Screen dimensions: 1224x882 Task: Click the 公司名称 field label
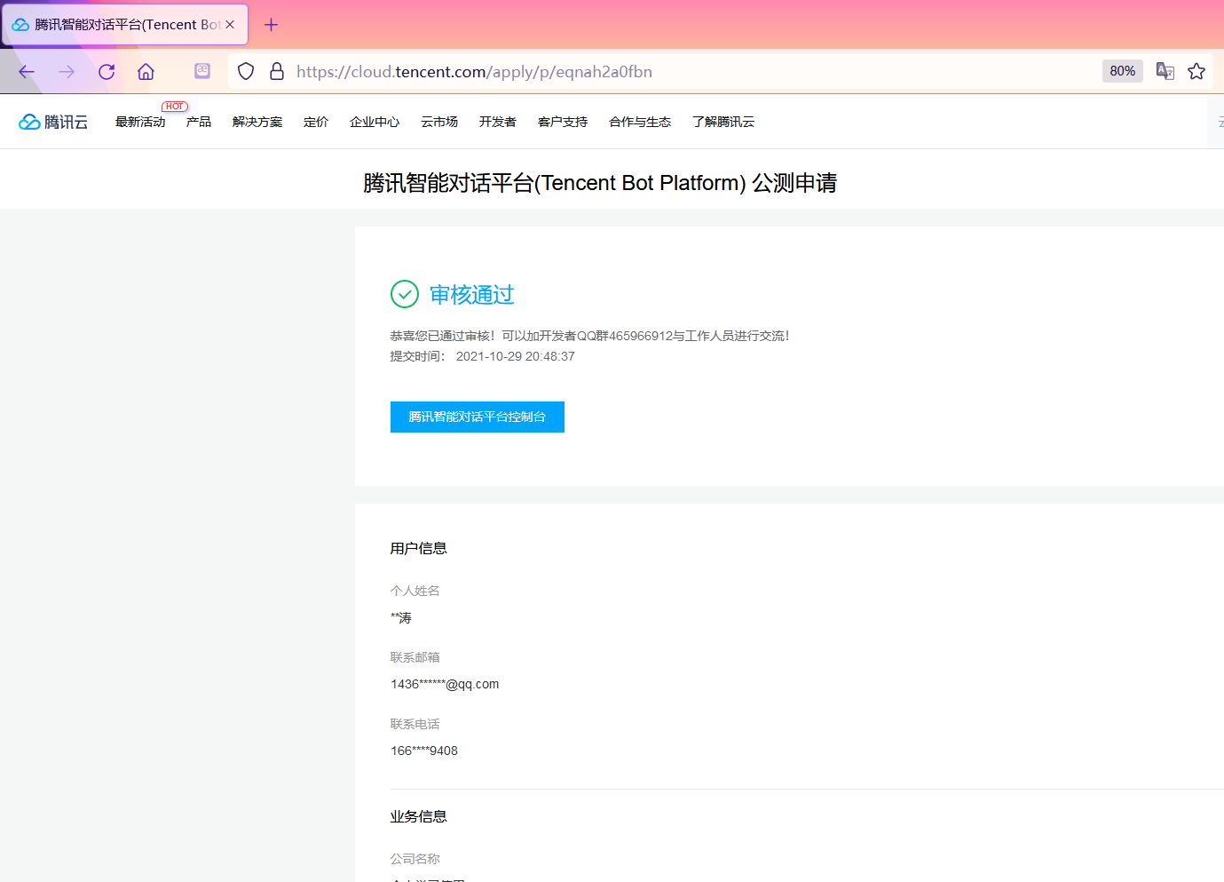tap(415, 859)
